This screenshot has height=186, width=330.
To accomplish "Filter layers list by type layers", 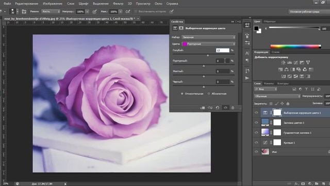I will pyautogui.click(x=306, y=89).
